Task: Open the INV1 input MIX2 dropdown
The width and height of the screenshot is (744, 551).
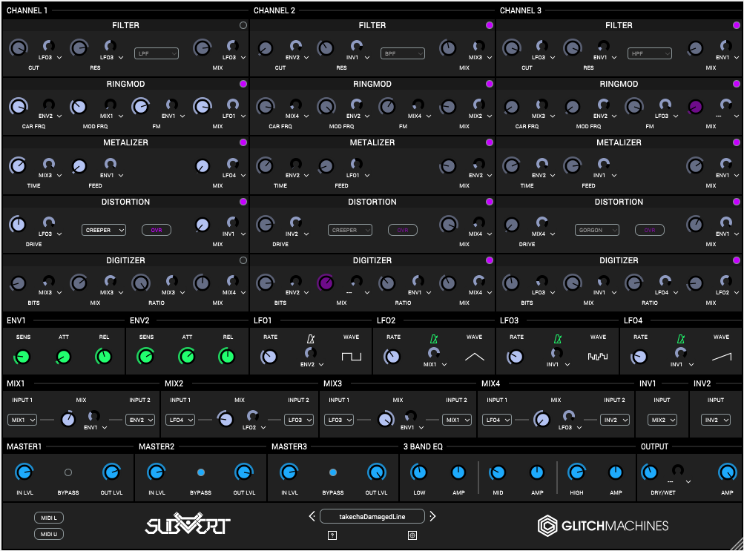Action: [662, 420]
